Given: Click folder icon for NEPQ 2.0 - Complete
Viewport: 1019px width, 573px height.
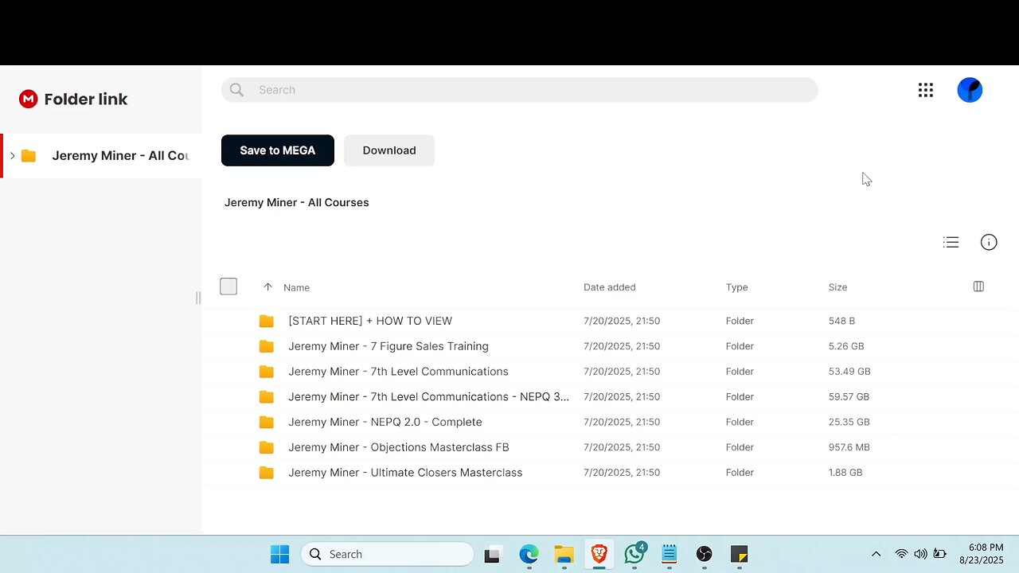Looking at the screenshot, I should (267, 422).
